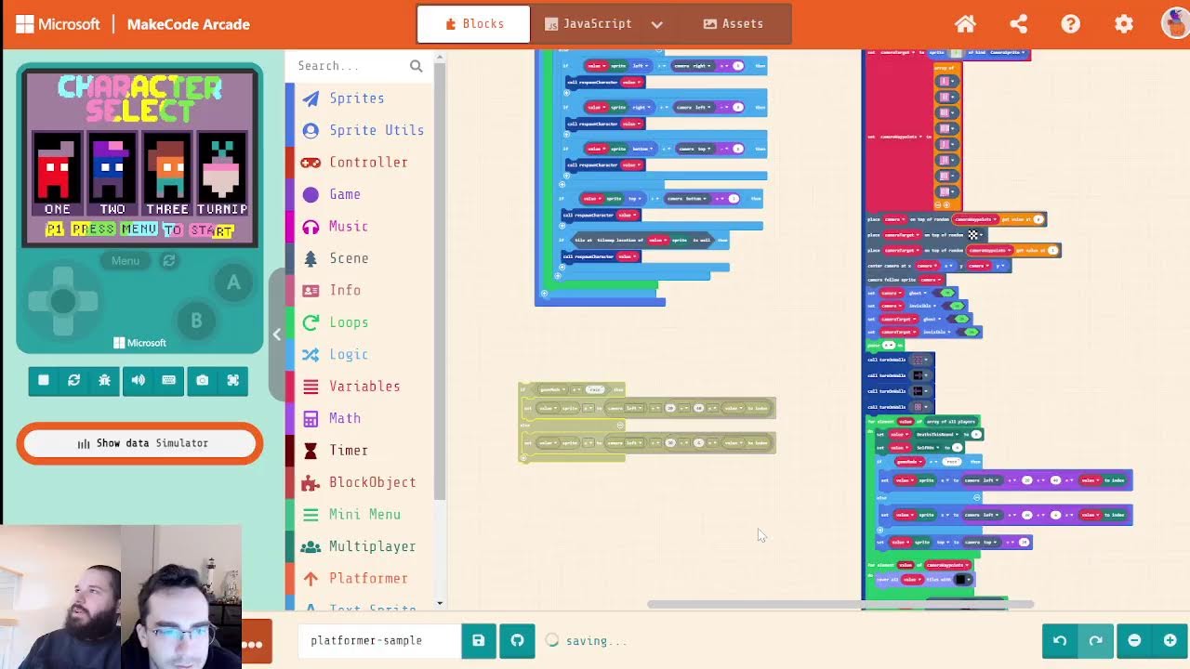
Task: Open the BlockObject block category
Action: tap(359, 483)
